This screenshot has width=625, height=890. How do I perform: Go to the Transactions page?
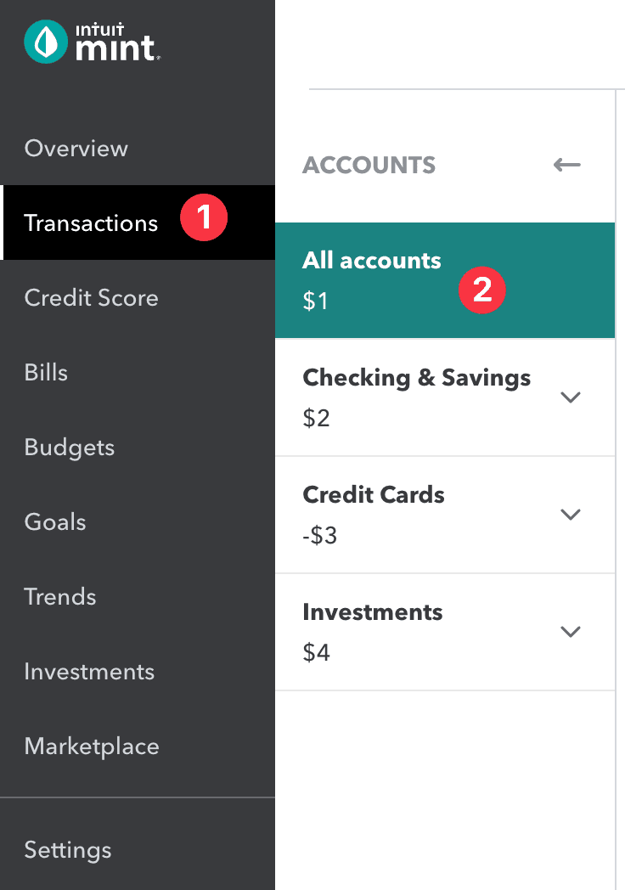[91, 223]
